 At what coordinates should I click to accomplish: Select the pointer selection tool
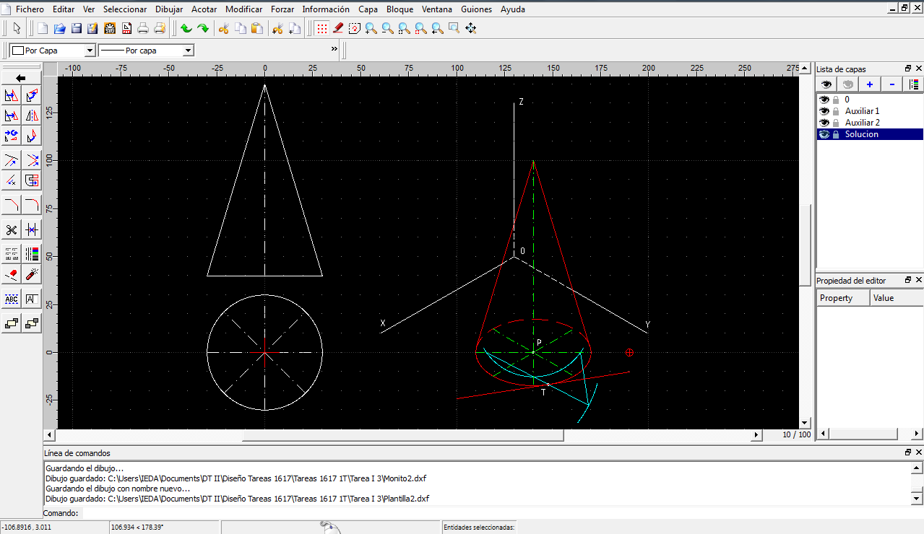(17, 28)
